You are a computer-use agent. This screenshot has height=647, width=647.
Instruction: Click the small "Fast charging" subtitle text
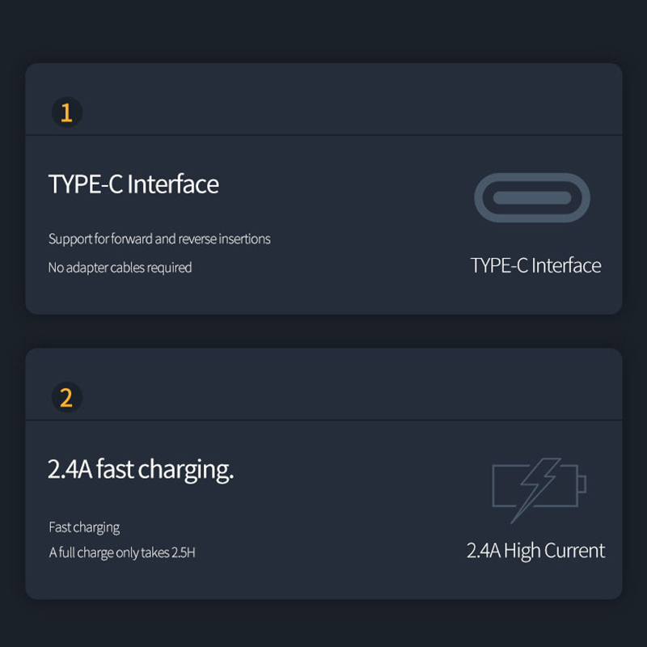click(x=84, y=527)
